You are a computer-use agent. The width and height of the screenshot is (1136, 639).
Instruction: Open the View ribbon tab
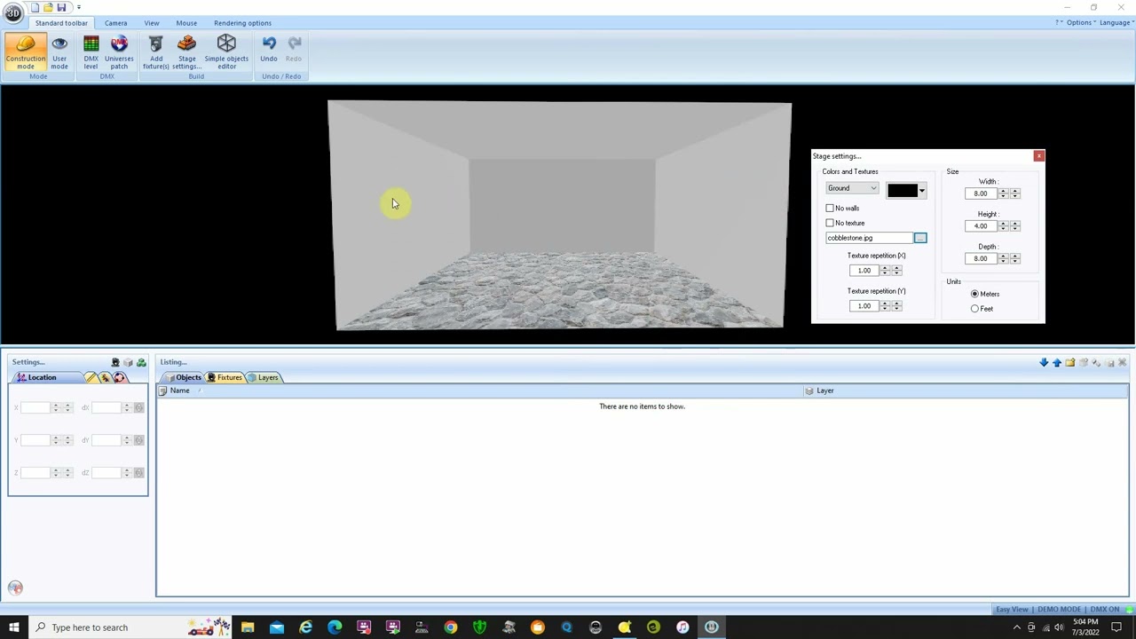pos(152,23)
